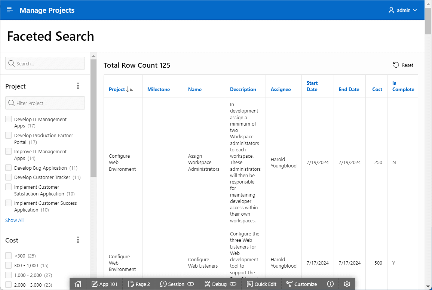Open the Session menu in developer toolbar

pos(172,284)
